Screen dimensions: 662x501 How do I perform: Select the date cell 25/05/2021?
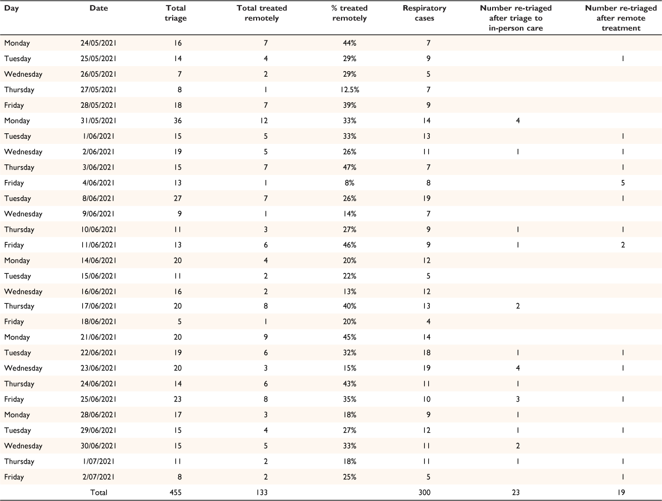[98, 59]
